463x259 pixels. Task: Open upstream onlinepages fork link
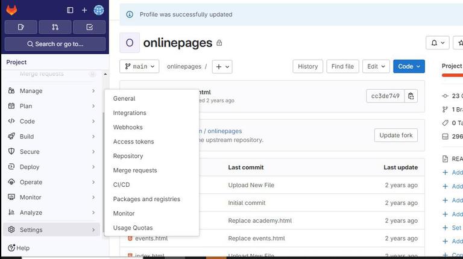pos(225,131)
